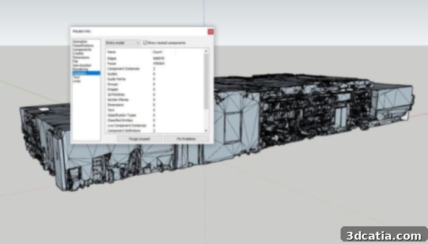The height and width of the screenshot is (244, 428).
Task: Select the Live Component Instances row
Action: click(155, 126)
